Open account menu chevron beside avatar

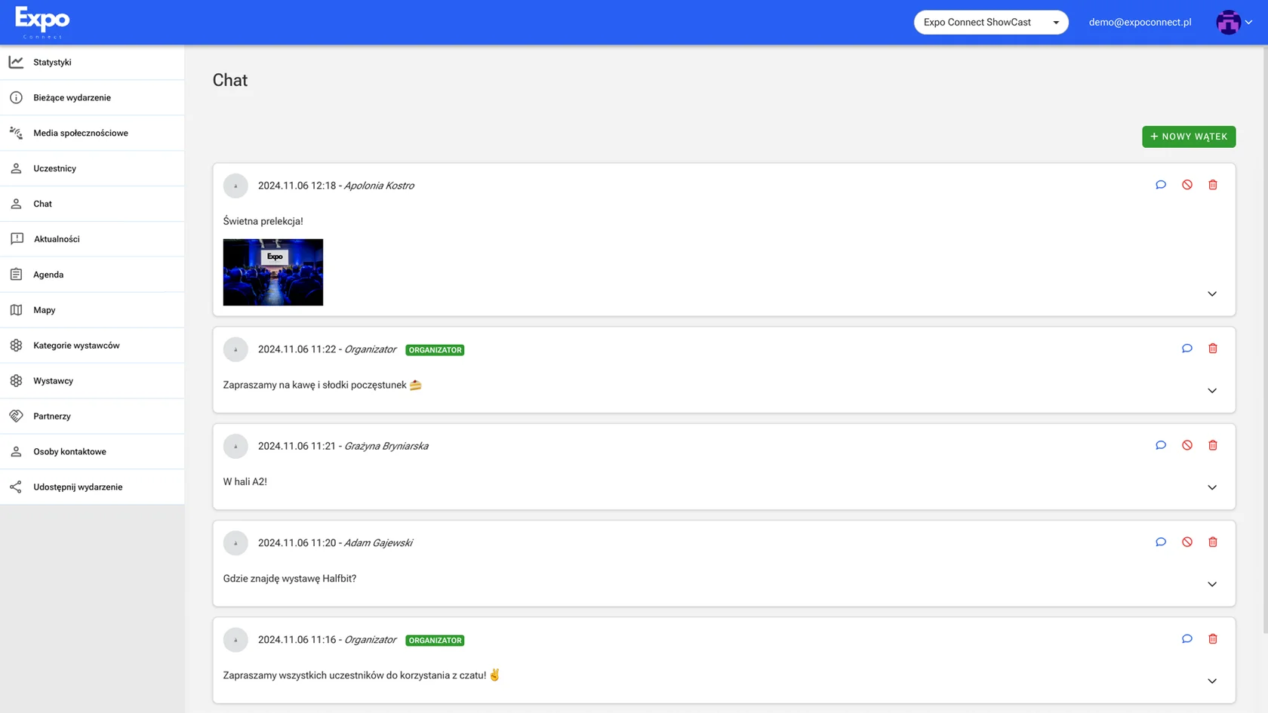[x=1249, y=23]
